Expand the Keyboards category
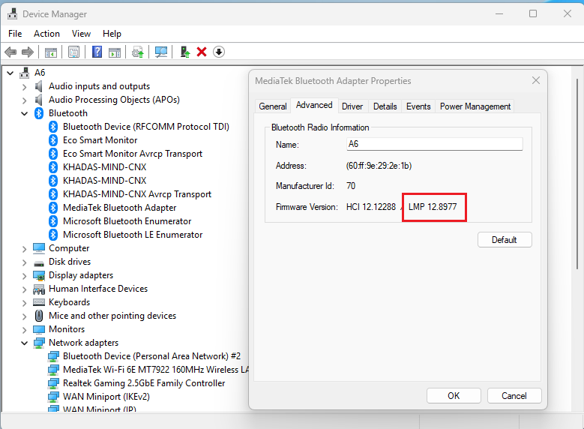This screenshot has width=584, height=429. pos(25,303)
